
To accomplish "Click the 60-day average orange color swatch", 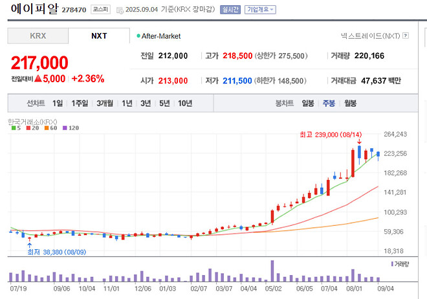I will [45, 128].
